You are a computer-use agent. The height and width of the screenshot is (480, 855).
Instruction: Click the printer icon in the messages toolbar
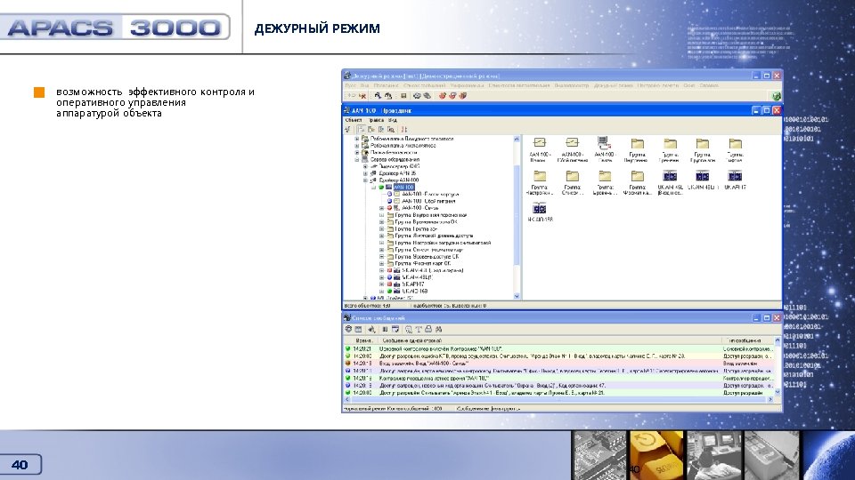[x=428, y=329]
